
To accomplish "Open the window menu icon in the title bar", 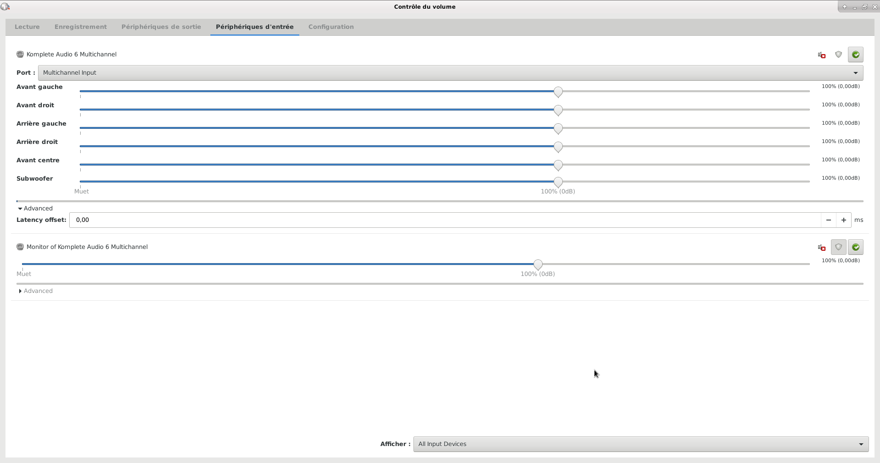I will (x=5, y=6).
